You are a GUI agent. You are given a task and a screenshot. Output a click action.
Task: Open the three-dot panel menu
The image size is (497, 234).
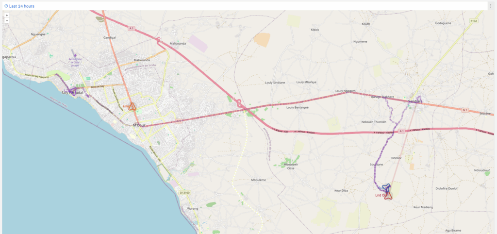[491, 6]
